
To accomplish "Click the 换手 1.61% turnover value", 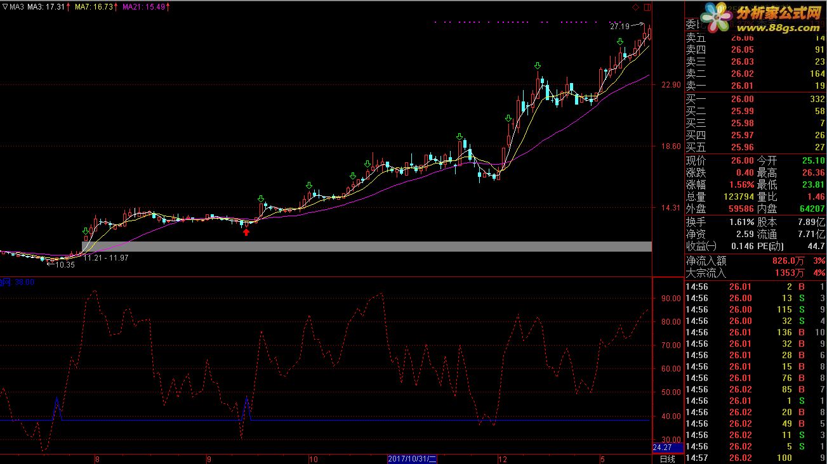I will point(742,222).
